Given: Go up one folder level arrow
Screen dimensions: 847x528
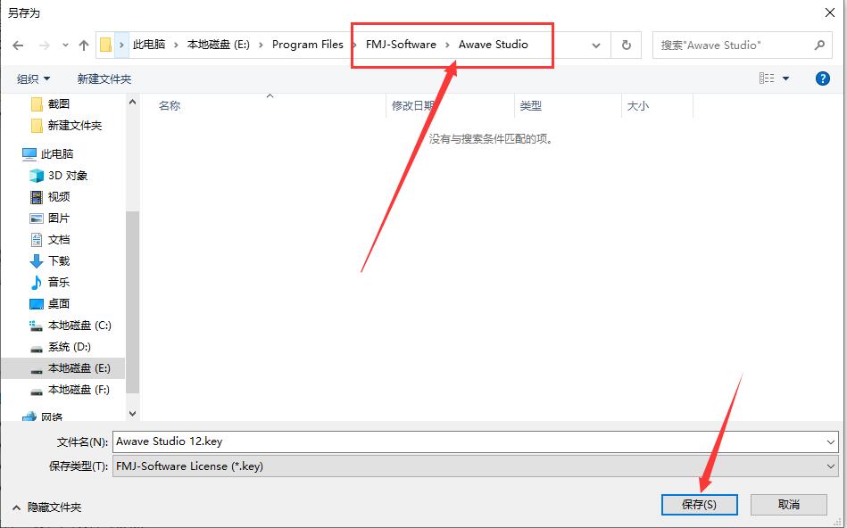Looking at the screenshot, I should 84,45.
